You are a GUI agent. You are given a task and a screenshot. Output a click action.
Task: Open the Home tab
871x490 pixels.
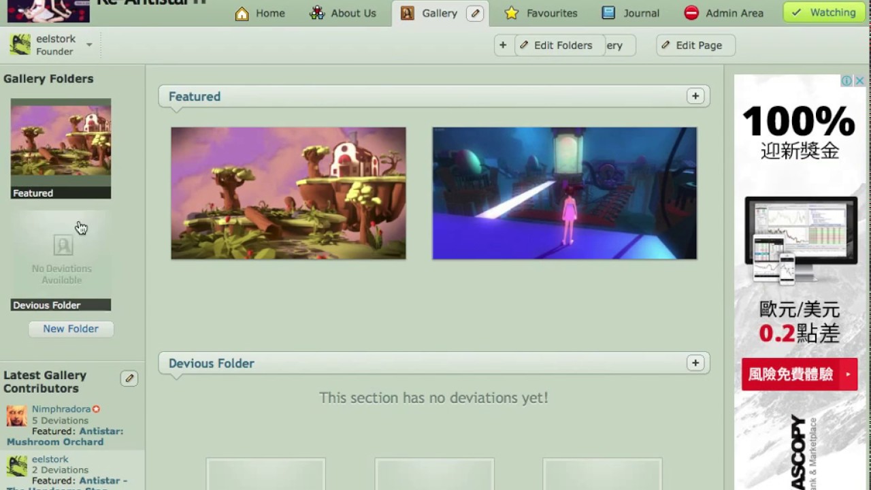point(260,13)
